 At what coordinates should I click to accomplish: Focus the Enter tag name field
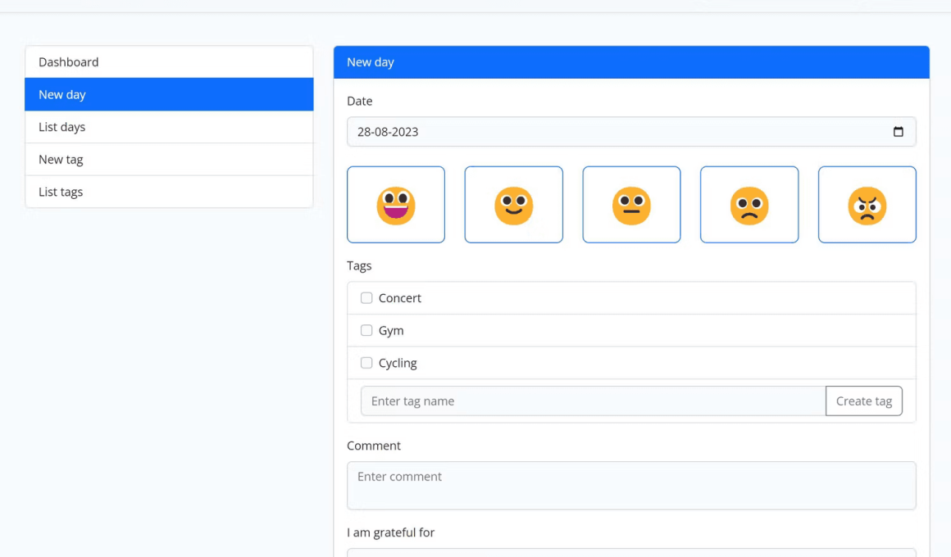tap(594, 401)
